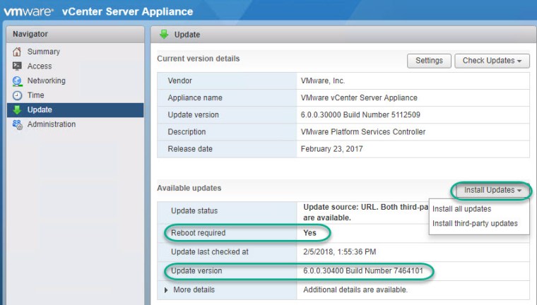Click the Reboot required label
The height and width of the screenshot is (305, 537).
pyautogui.click(x=199, y=233)
